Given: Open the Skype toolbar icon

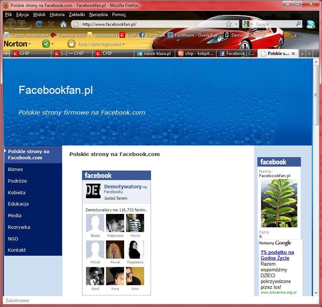Looking at the screenshot, I should click(x=311, y=24).
